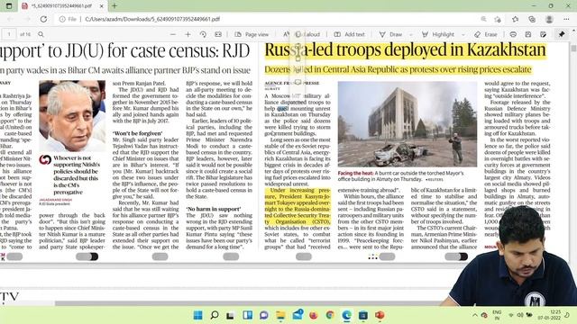
Task: Reload the browser page
Action: click(43, 19)
